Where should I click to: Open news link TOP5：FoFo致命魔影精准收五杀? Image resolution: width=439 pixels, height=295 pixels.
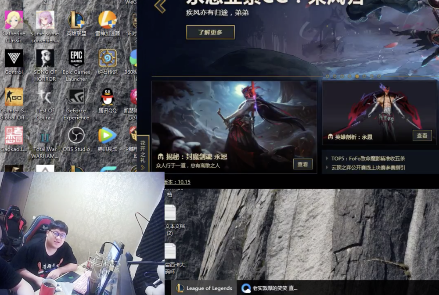[368, 158]
